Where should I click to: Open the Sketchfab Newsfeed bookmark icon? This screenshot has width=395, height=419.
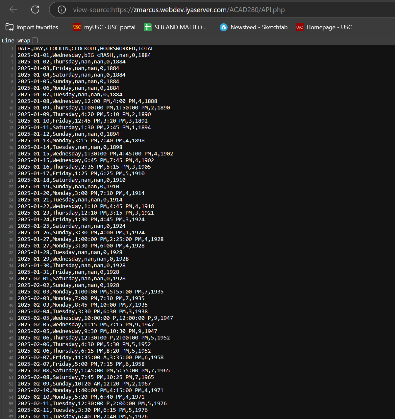coord(224,27)
